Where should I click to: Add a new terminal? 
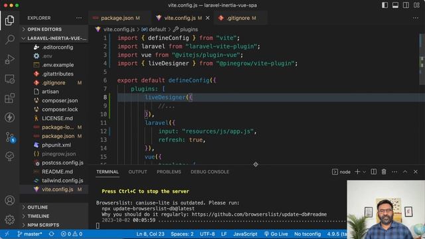tap(357, 172)
